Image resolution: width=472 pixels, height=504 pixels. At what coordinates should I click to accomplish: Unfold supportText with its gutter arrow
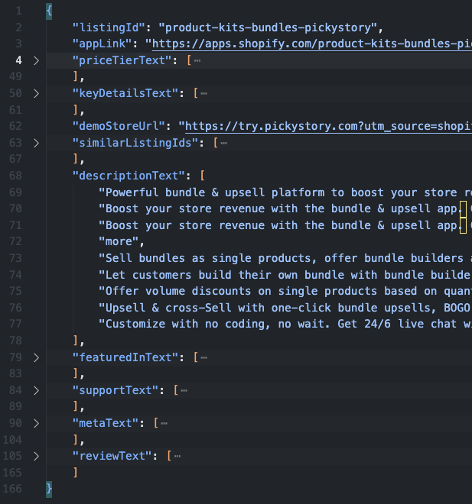point(35,390)
